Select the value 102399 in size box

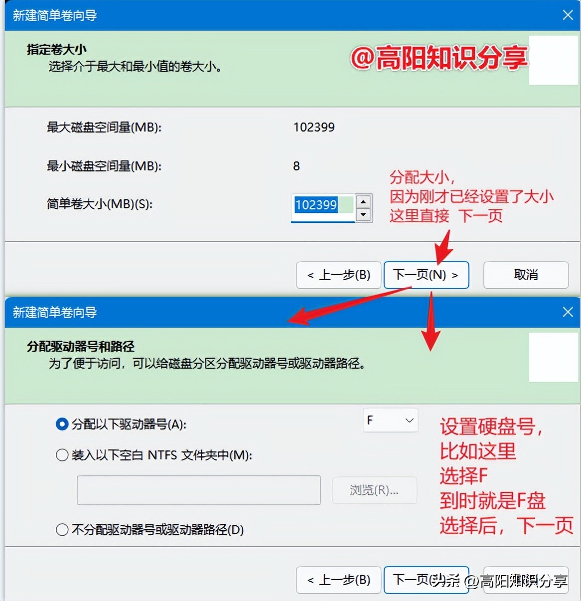pos(316,205)
